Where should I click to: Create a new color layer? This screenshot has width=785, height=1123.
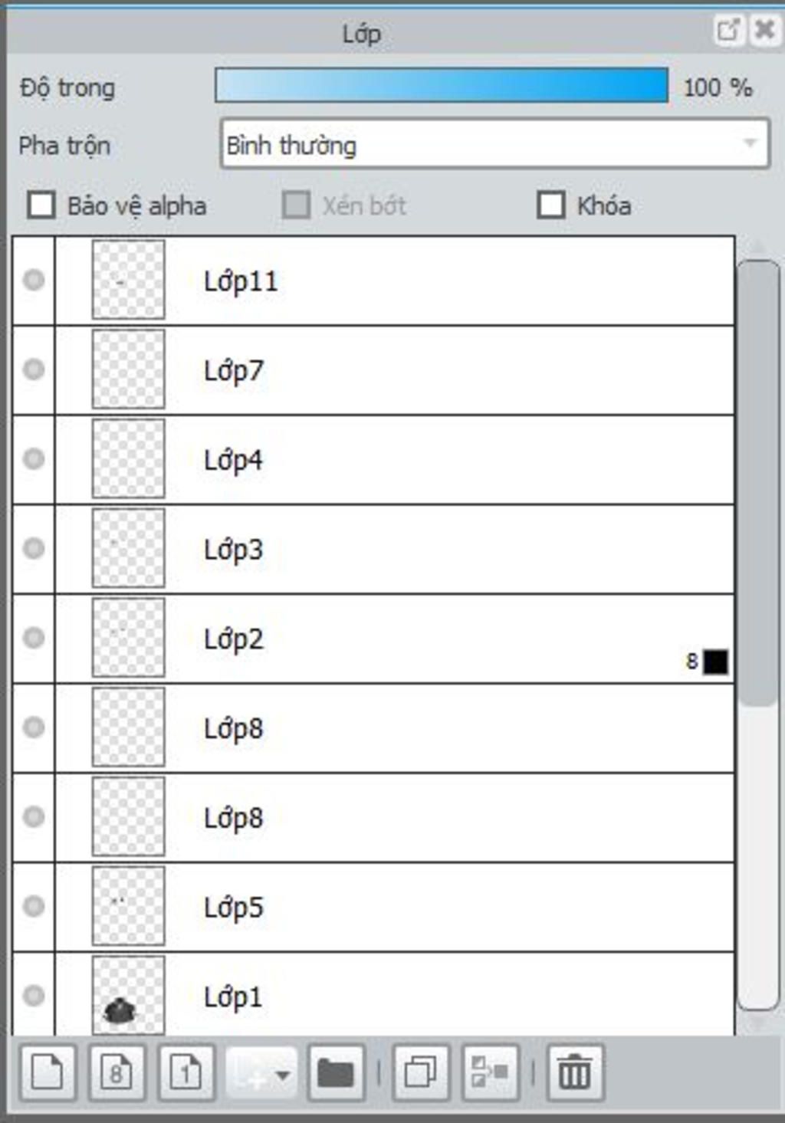[47, 1072]
